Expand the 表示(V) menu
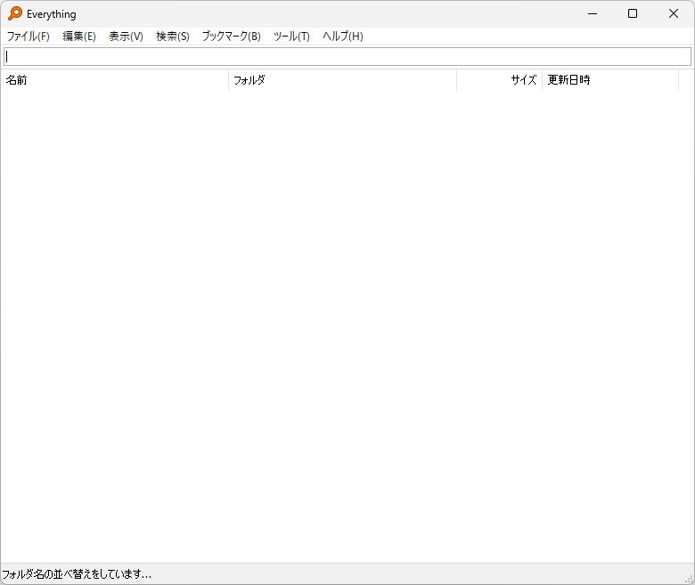Viewport: 695px width, 585px height. [x=126, y=37]
